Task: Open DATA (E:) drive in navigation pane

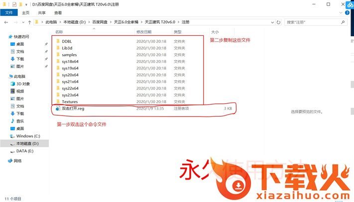Action: pos(25,151)
